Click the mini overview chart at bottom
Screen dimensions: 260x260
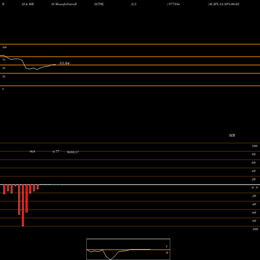[128, 249]
